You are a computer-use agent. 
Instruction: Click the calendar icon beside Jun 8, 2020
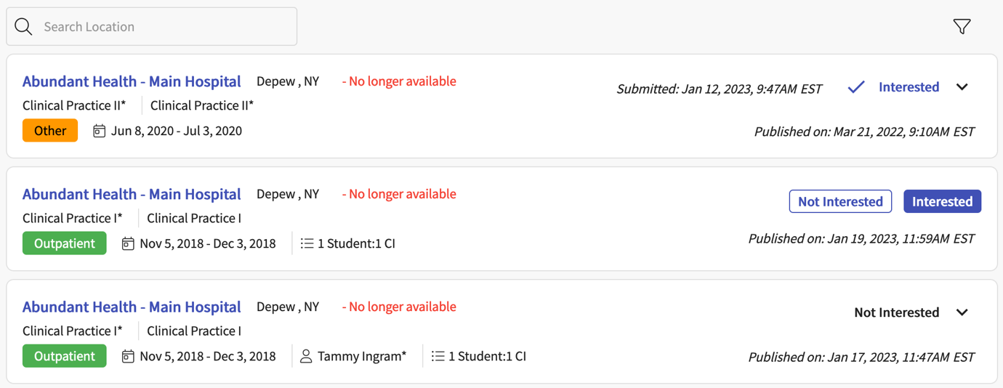click(x=99, y=131)
